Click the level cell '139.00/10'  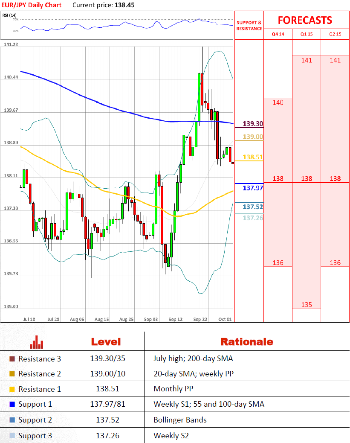107,374
